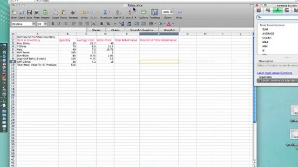This screenshot has width=298, height=167.
Task: Click the Merge and Center icon
Action: pos(93,24)
